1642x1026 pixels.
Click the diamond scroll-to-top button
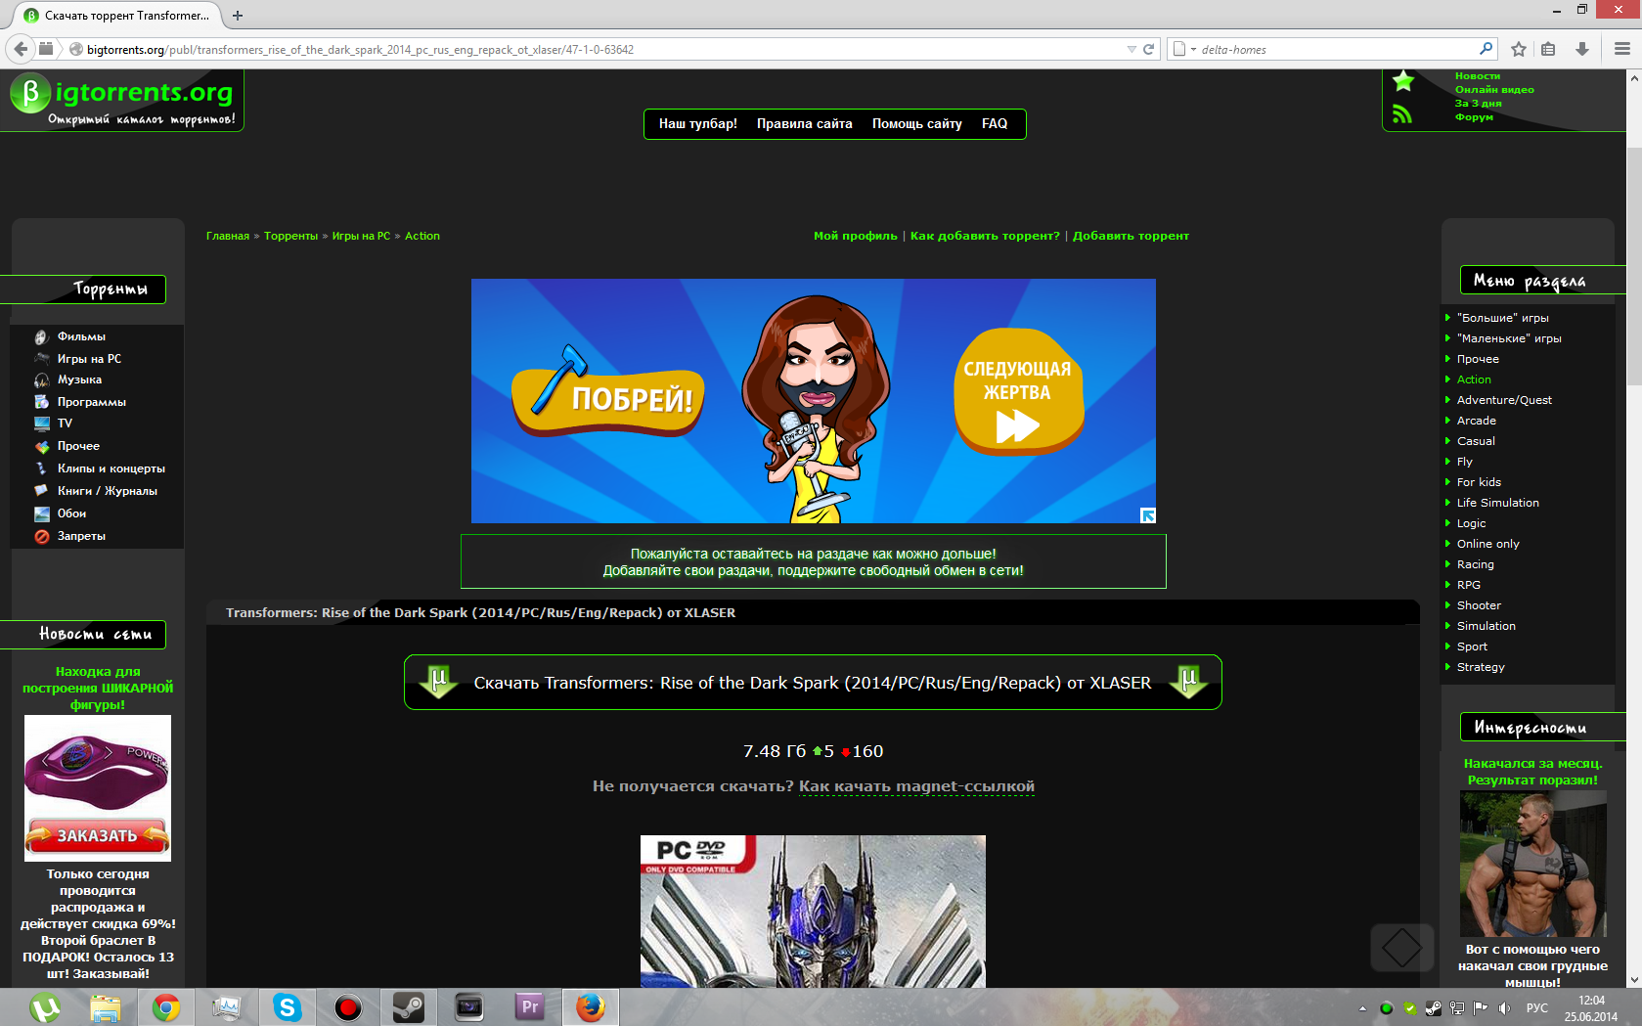point(1401,947)
